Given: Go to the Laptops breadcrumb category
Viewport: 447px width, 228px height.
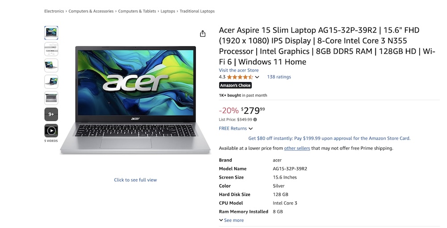Looking at the screenshot, I should [x=168, y=11].
